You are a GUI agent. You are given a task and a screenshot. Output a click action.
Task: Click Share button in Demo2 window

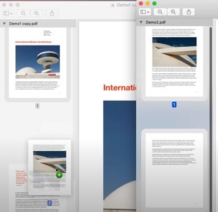coord(188,12)
